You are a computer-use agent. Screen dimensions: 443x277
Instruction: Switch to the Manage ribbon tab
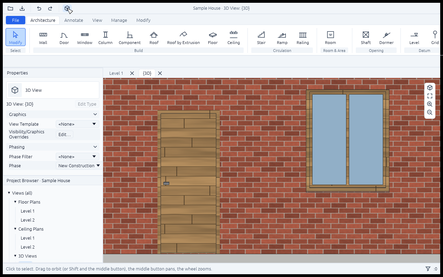tap(119, 20)
